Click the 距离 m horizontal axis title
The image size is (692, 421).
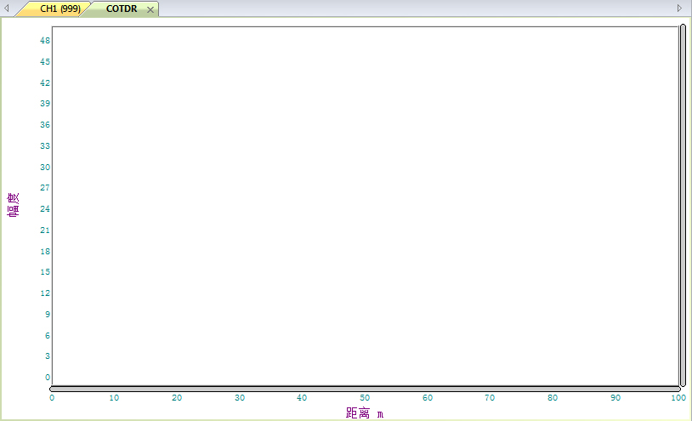point(365,413)
